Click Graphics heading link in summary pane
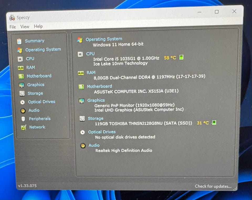Image resolution: width=252 pixels, height=200 pixels. [96, 100]
